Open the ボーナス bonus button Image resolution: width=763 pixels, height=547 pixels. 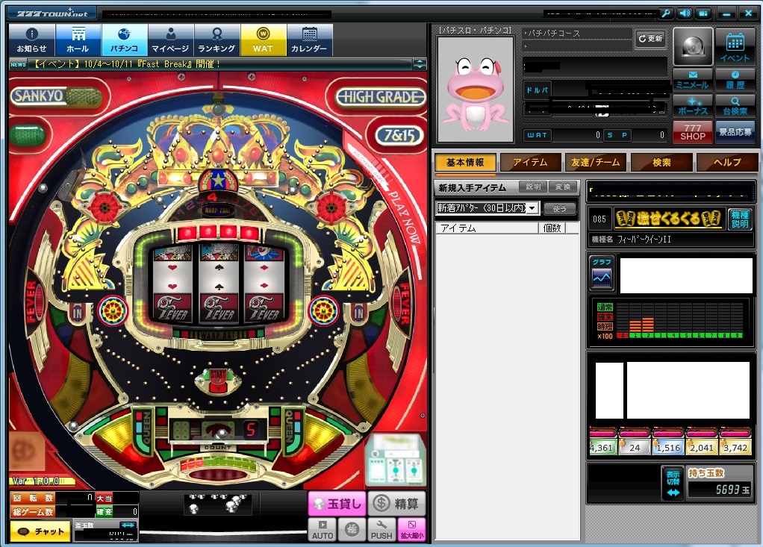[x=692, y=106]
